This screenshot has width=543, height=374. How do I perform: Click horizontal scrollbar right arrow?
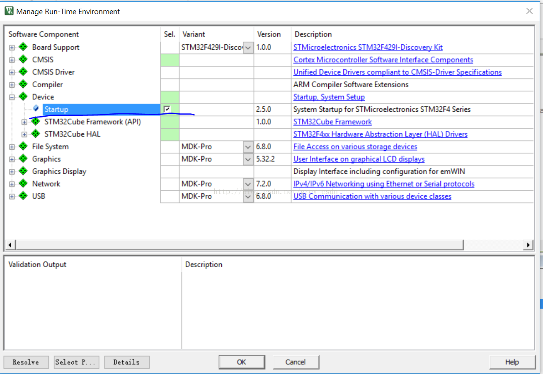tap(528, 245)
